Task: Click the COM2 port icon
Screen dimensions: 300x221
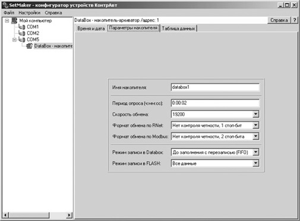Action: 22,33
